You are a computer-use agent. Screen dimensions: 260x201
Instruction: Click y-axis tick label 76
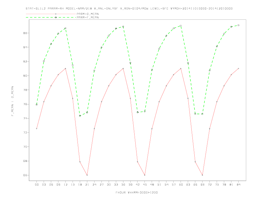coord(25,104)
